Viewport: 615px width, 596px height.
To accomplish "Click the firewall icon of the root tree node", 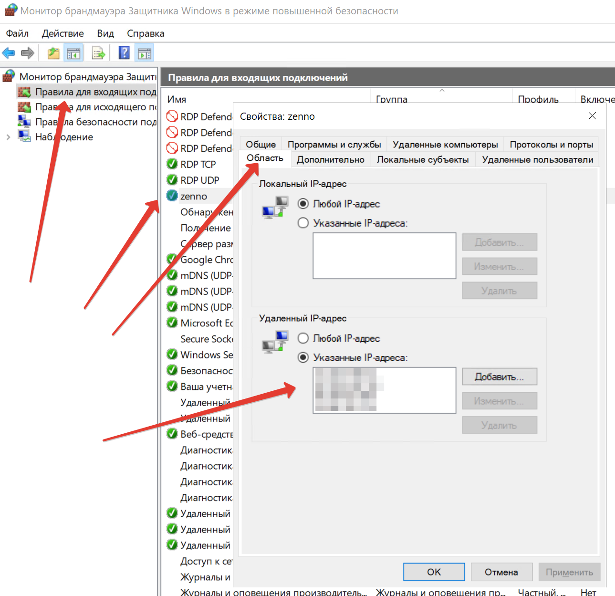I will [x=9, y=76].
